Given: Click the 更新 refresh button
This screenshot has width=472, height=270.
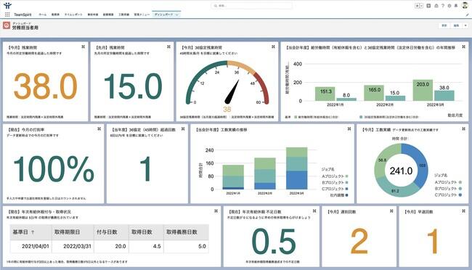Looking at the screenshot, I should click(x=444, y=25).
